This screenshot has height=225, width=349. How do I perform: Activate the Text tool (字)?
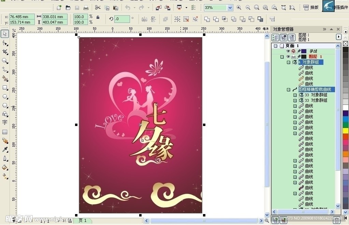coord(5,122)
